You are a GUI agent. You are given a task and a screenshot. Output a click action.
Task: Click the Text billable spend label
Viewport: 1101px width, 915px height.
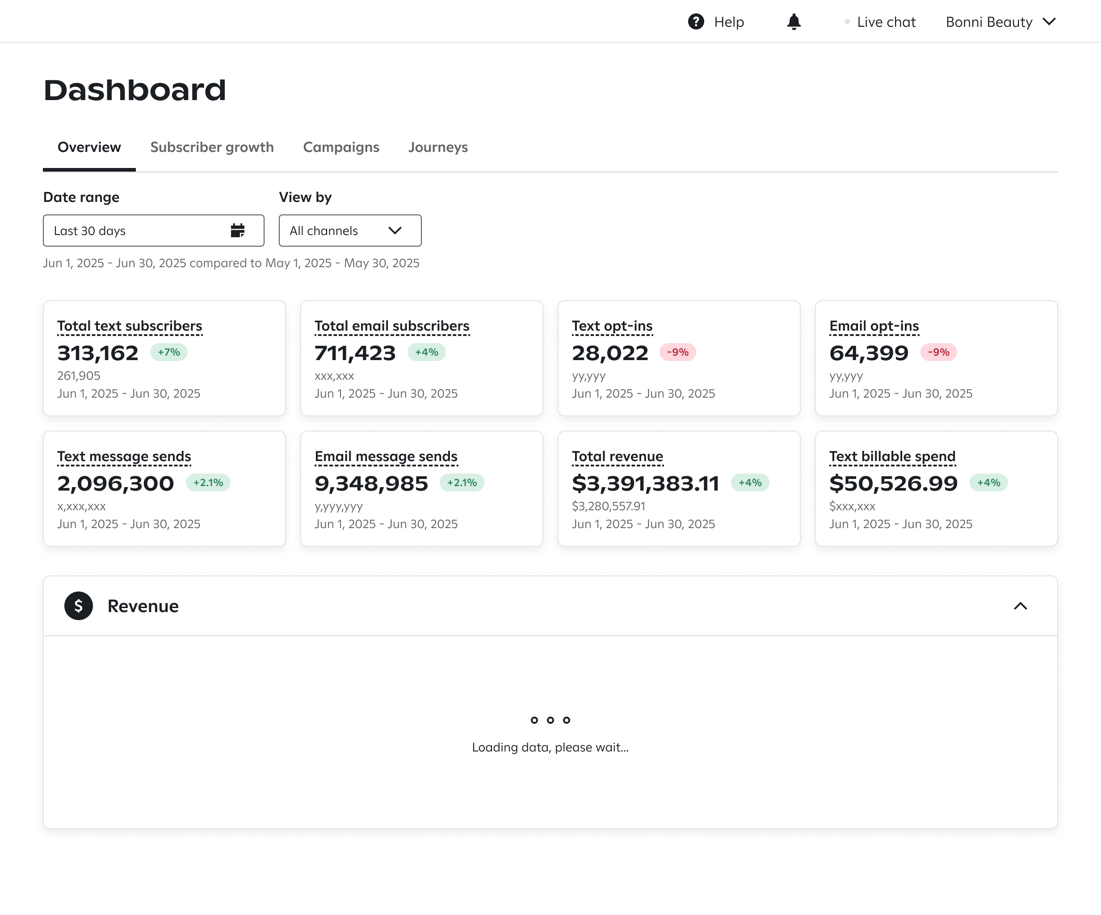(892, 456)
